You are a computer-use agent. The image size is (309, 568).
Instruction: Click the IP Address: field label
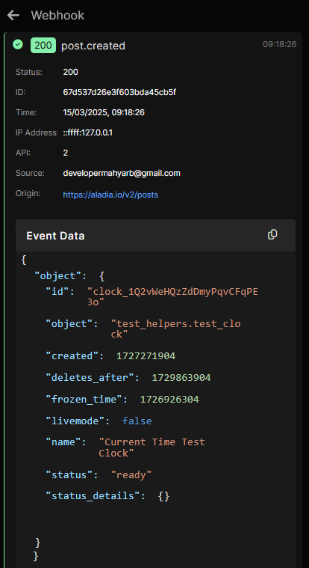(37, 132)
